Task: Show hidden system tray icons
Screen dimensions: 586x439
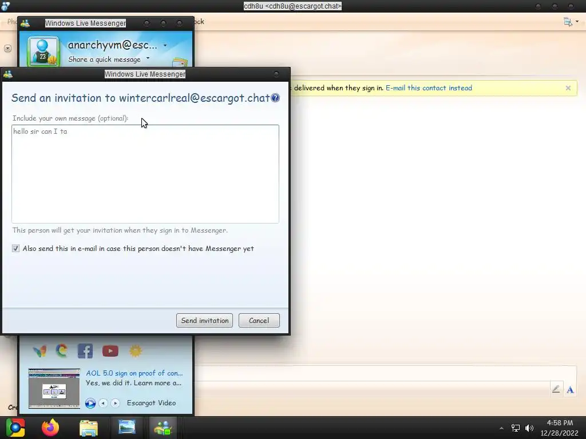Action: 501,428
